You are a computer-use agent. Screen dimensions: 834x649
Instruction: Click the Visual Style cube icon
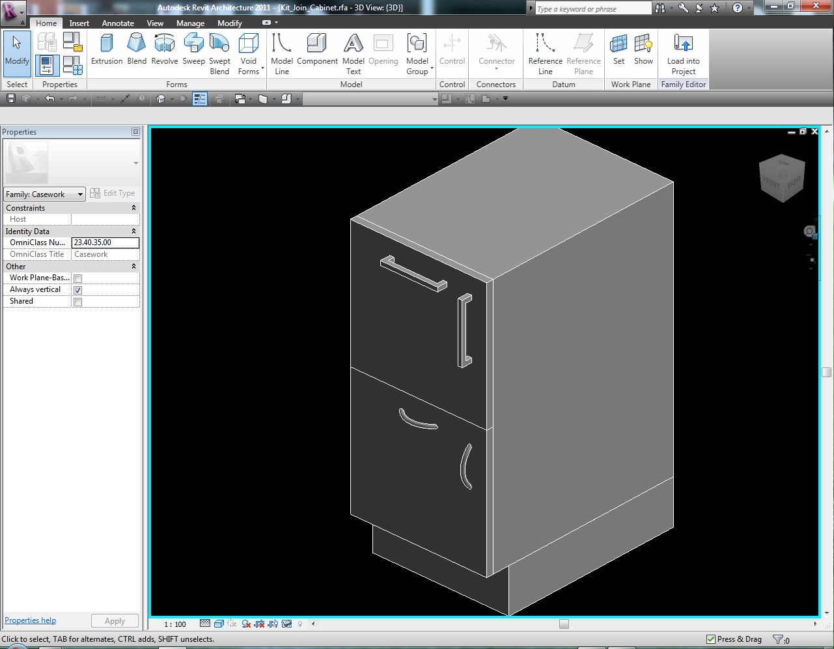(219, 624)
